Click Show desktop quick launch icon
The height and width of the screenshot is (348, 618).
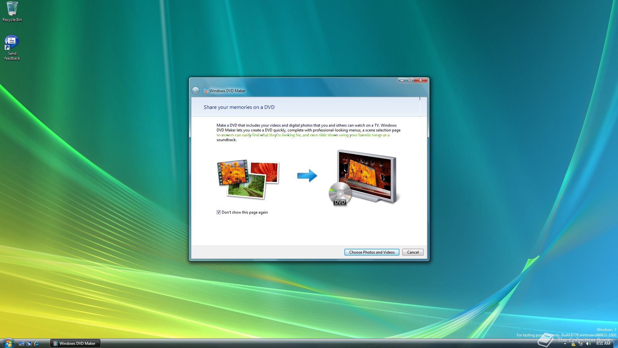[x=22, y=343]
